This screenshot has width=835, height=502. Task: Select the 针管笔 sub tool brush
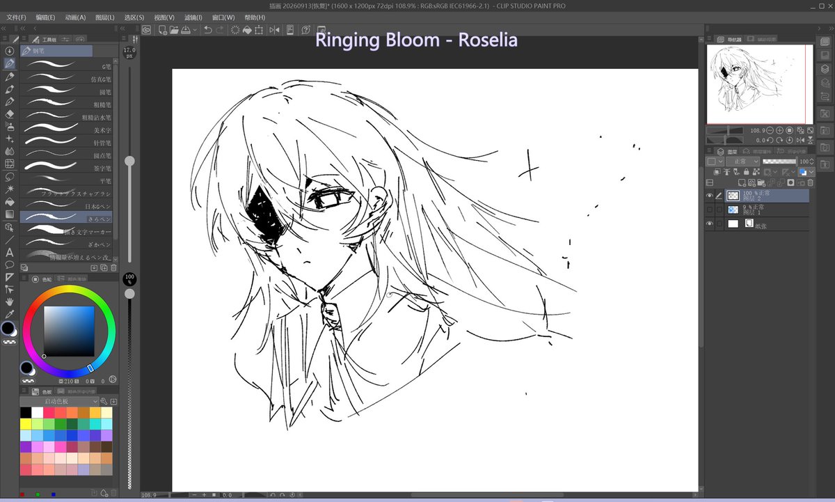(x=66, y=142)
